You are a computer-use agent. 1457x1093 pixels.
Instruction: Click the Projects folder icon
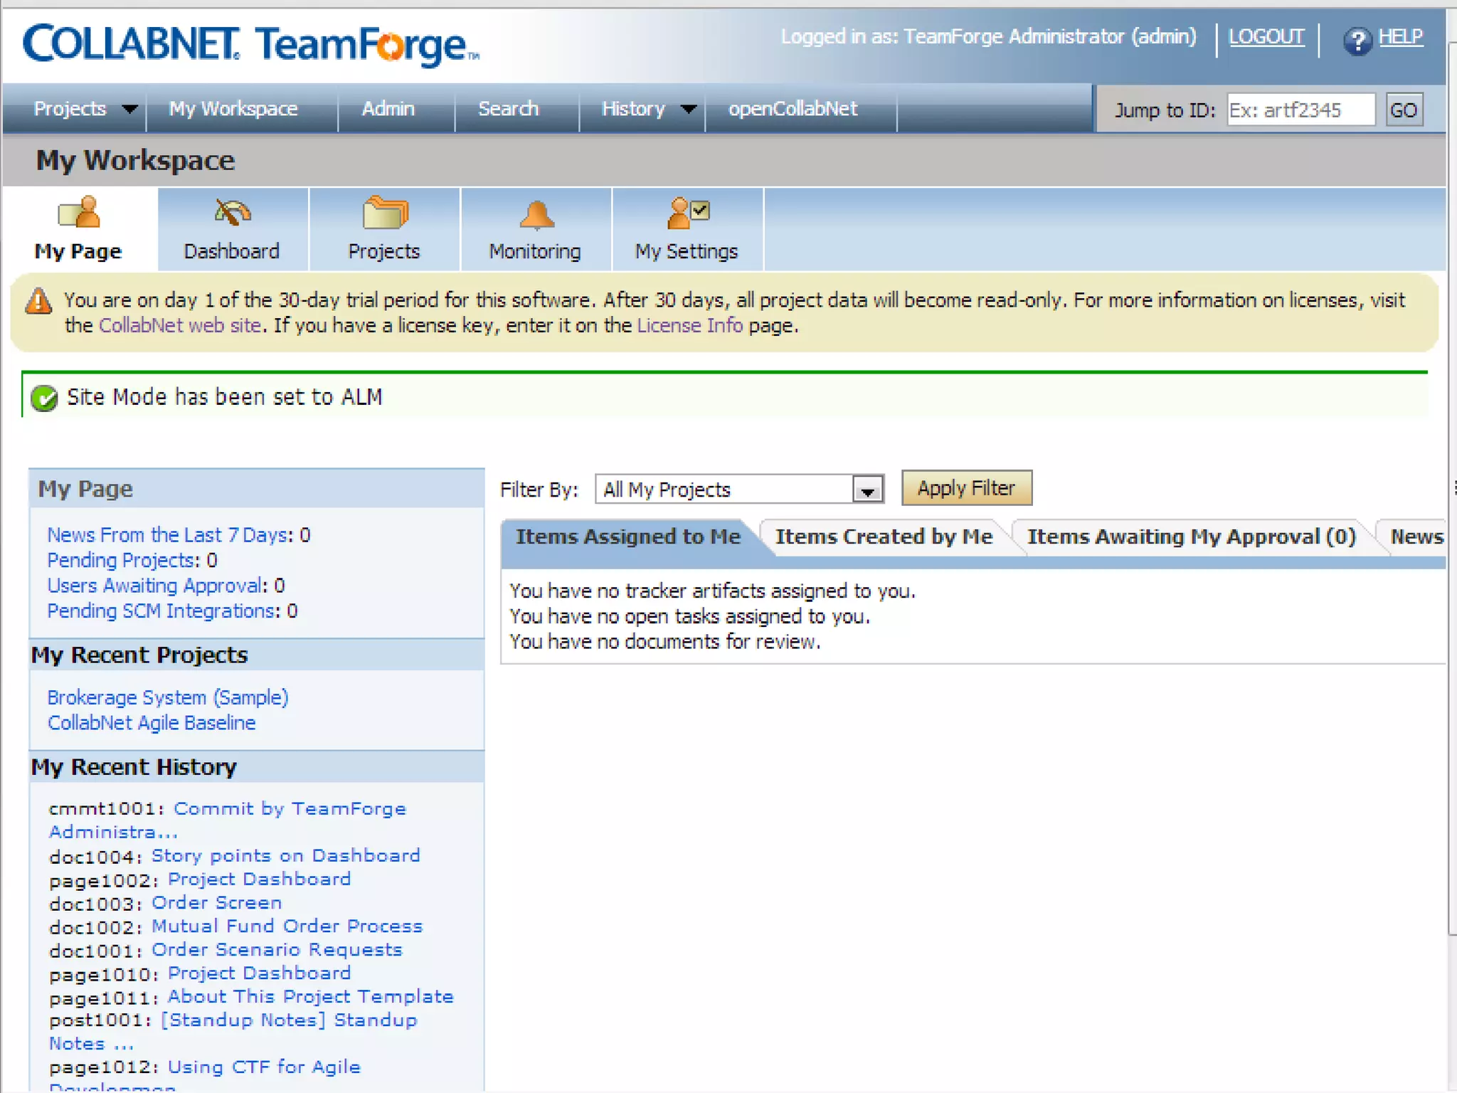click(x=384, y=213)
